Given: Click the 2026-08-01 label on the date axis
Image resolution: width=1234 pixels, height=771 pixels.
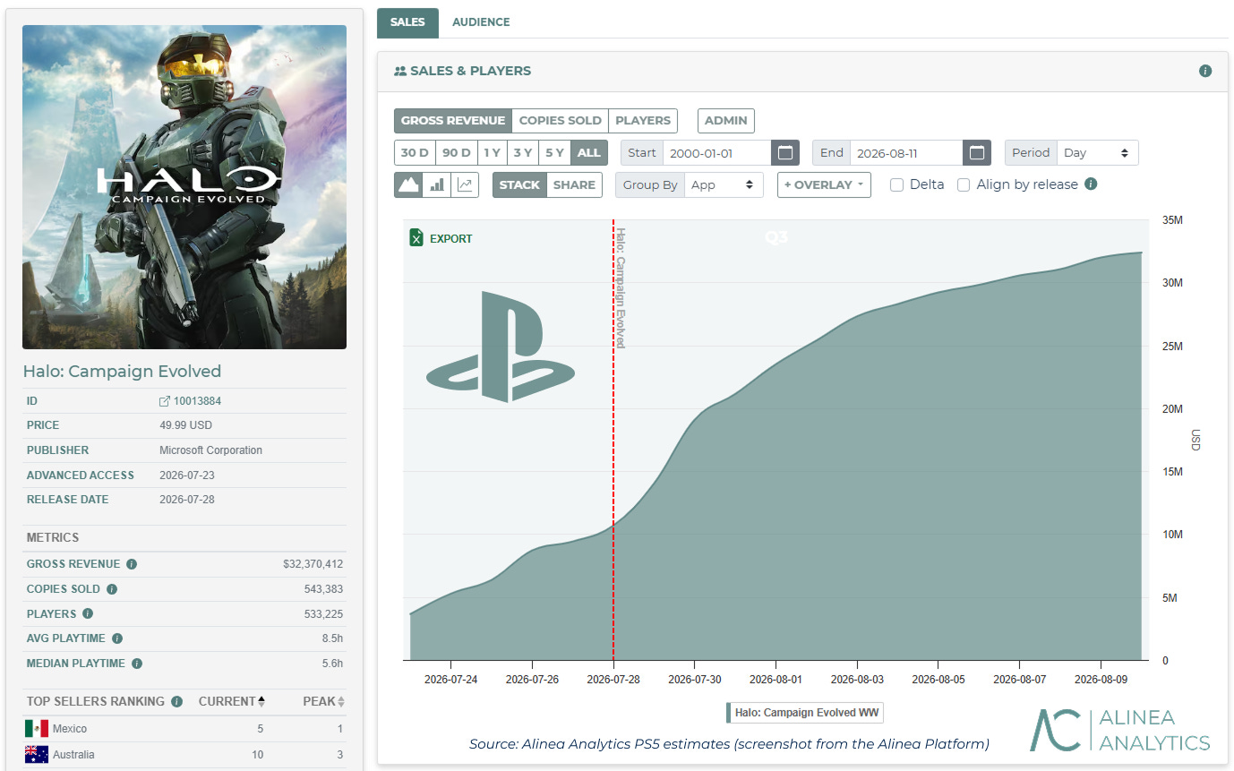Looking at the screenshot, I should pos(776,680).
